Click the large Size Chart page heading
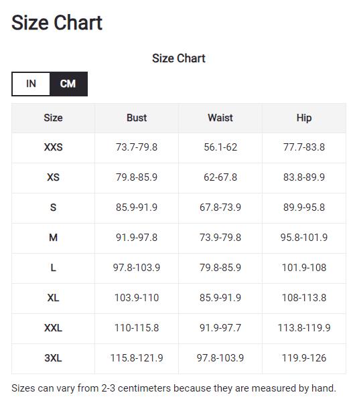 pos(57,23)
